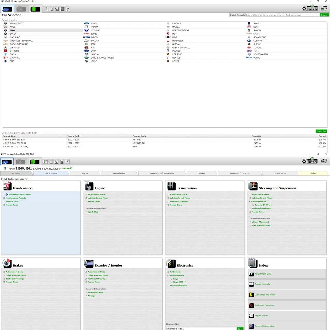Select the BMW 5 E60, E61 525d row
The width and height of the screenshot is (330, 330).
pyautogui.click(x=164, y=143)
